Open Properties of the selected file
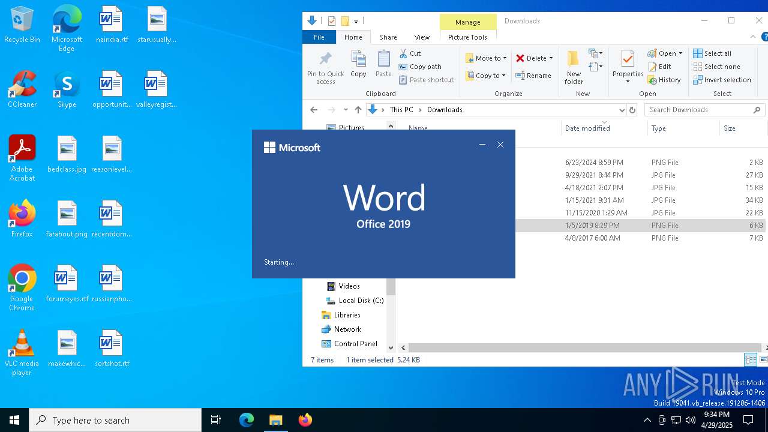 pyautogui.click(x=628, y=67)
